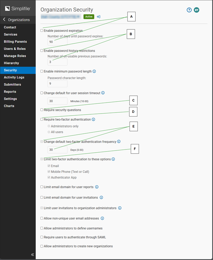
Task: Toggle Change default two-factor authentication frequency
Action: 42,141
